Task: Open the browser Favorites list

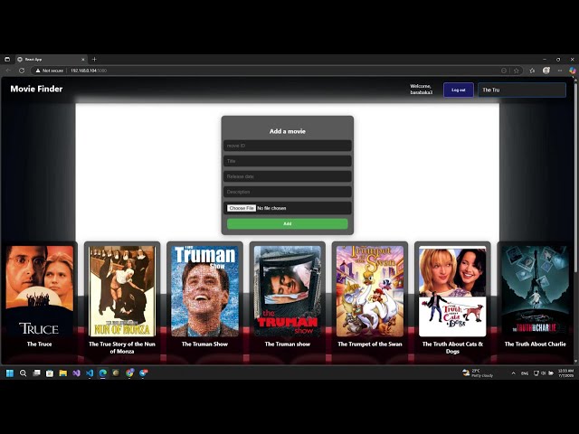Action: pyautogui.click(x=532, y=71)
